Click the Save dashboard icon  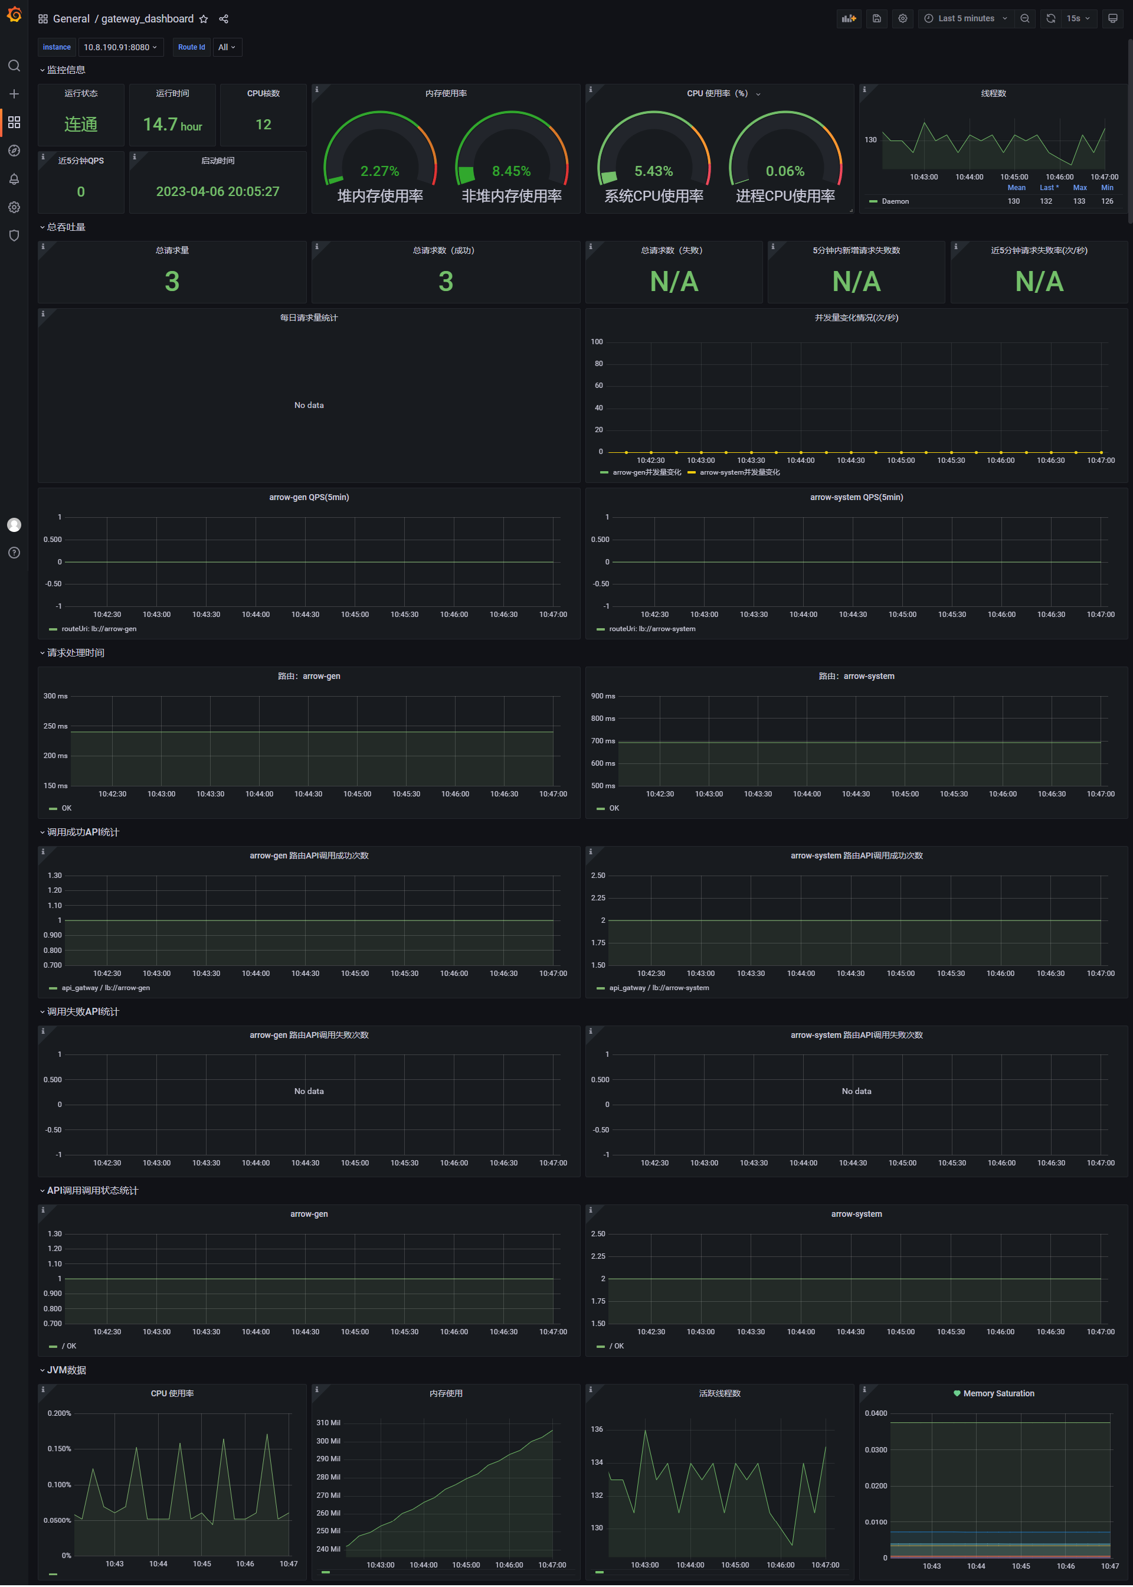click(x=877, y=19)
